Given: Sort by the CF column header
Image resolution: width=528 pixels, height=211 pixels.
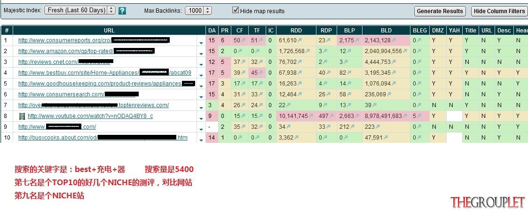Looking at the screenshot, I should (240, 30).
